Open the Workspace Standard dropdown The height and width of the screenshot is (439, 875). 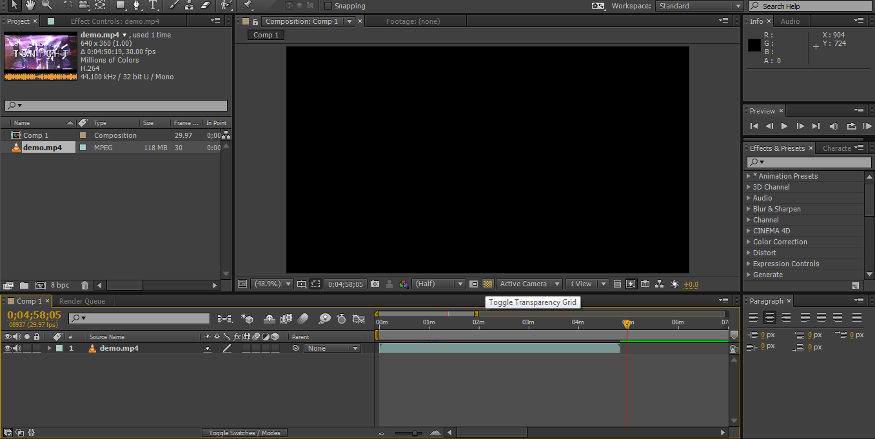pyautogui.click(x=700, y=6)
